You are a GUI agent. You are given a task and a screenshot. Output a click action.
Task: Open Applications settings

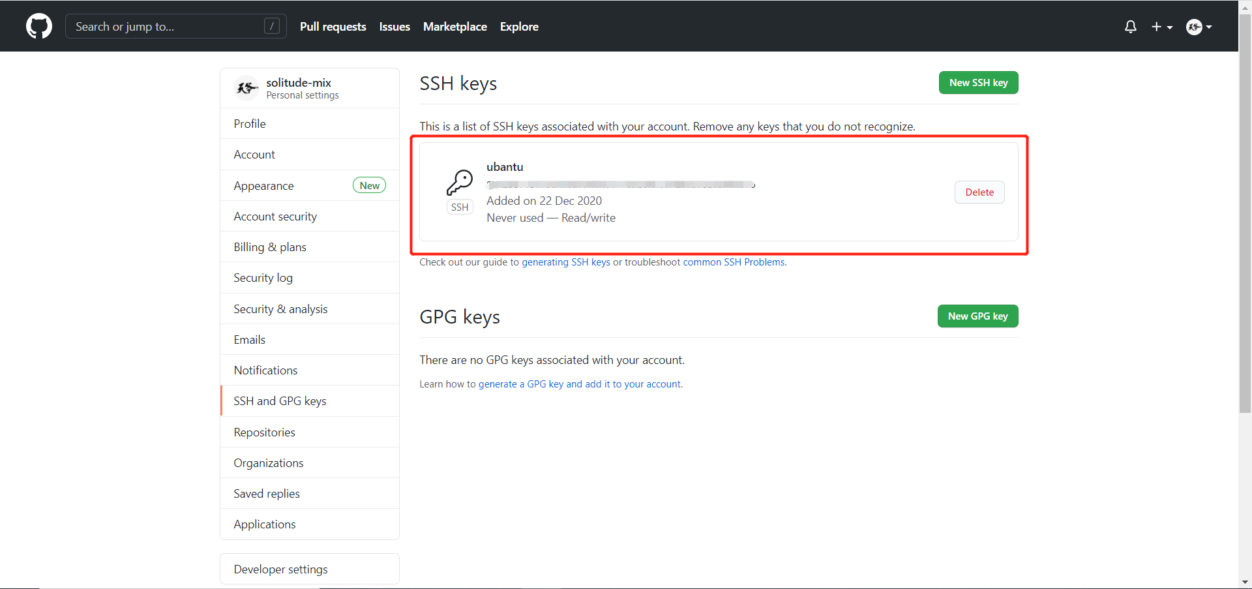(x=310, y=524)
